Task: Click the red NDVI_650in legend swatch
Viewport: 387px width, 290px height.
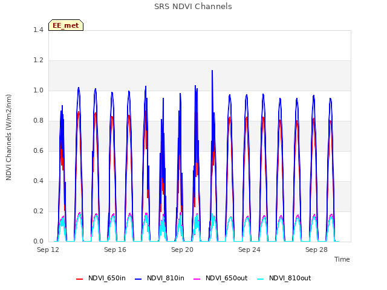Action: click(79, 279)
